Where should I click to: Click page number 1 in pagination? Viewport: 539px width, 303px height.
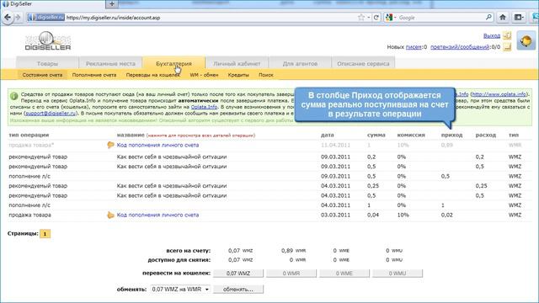45,234
